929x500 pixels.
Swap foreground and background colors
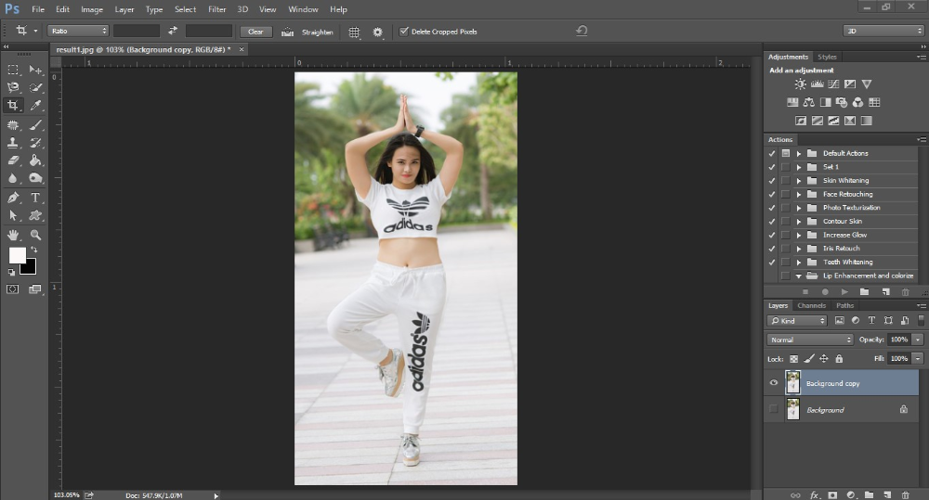coord(33,250)
